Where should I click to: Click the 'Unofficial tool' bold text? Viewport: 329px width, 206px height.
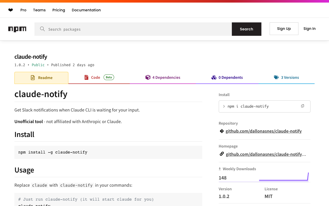coord(29,122)
